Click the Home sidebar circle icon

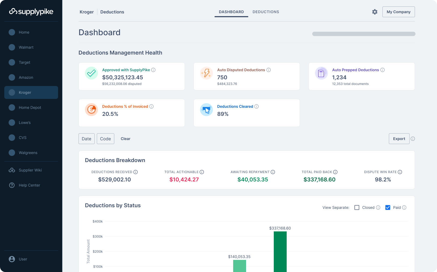click(12, 32)
